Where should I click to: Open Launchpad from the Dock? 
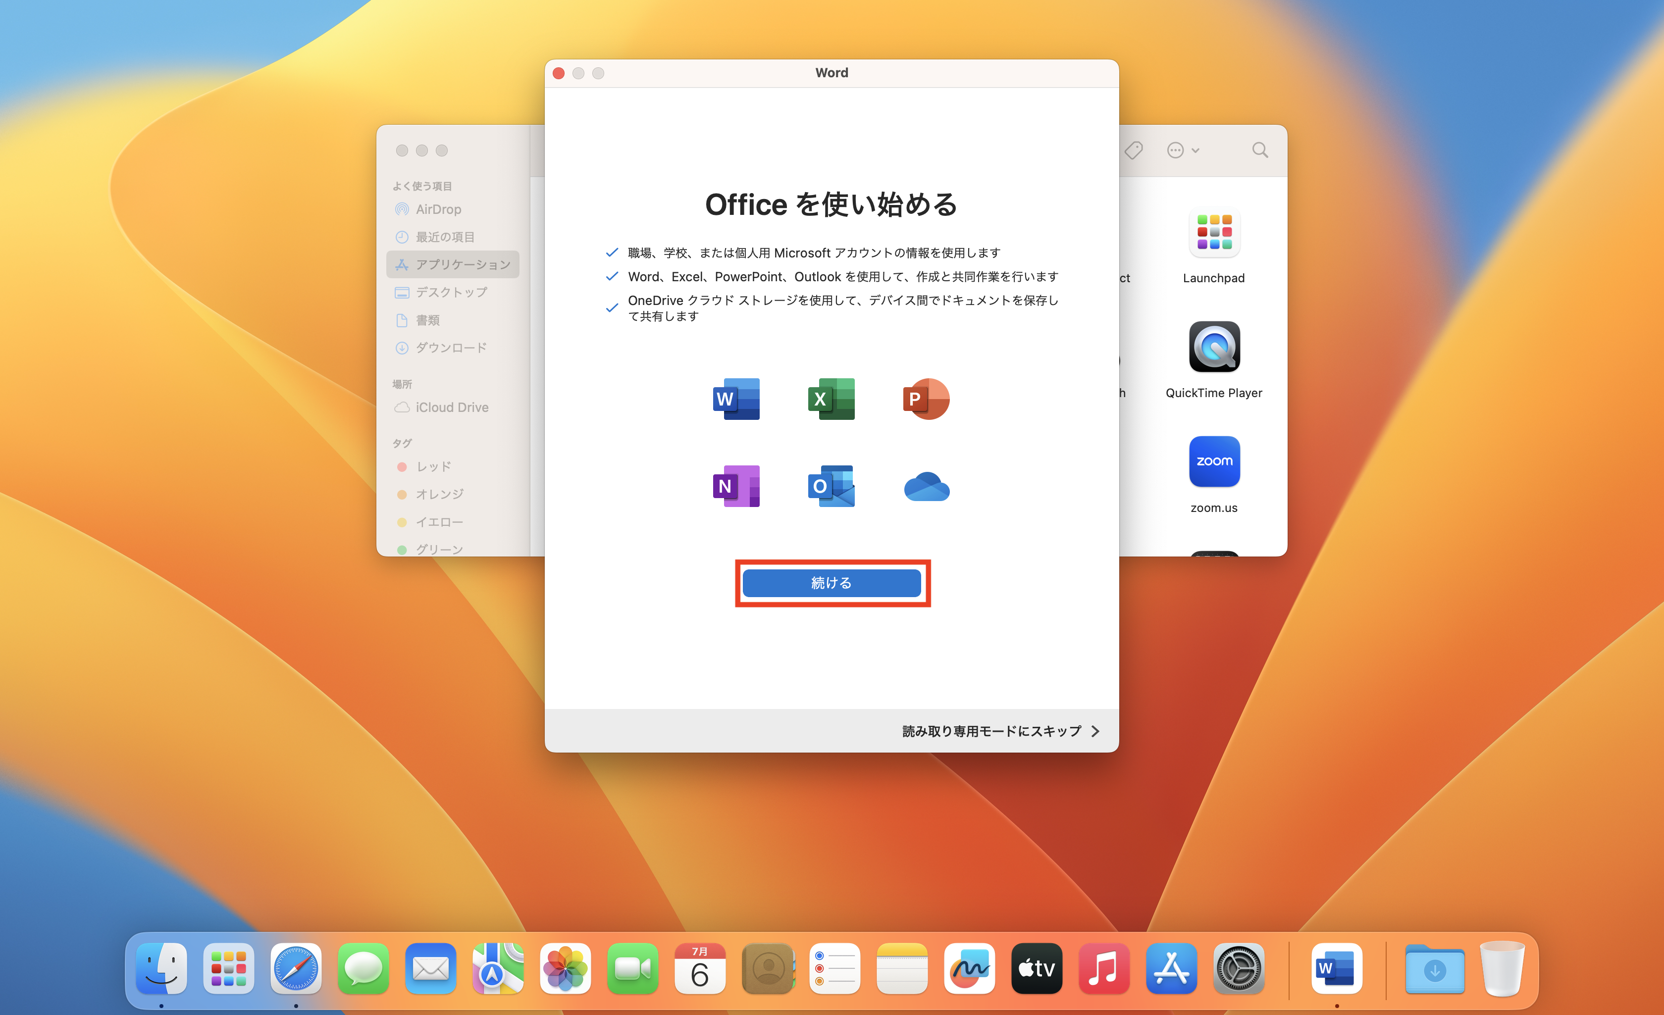(229, 969)
